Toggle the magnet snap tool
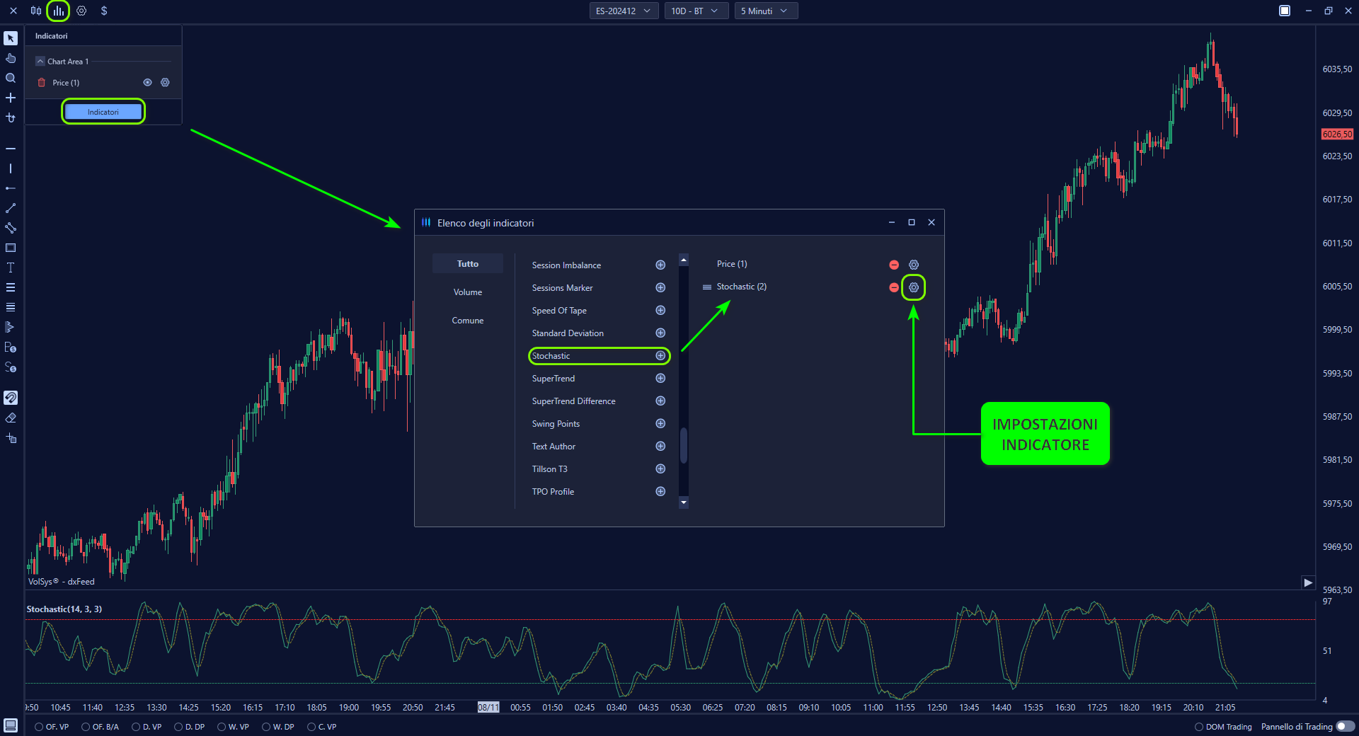This screenshot has width=1359, height=736. tap(11, 398)
